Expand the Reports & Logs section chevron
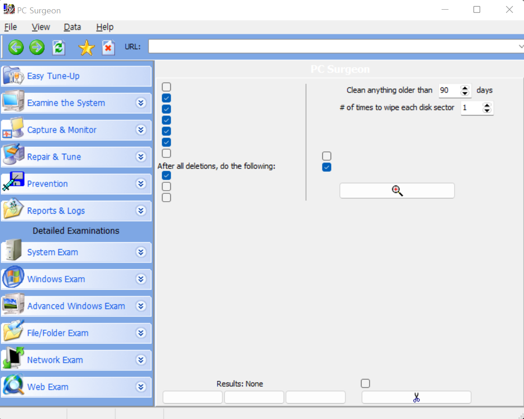This screenshot has height=419, width=524. click(141, 210)
